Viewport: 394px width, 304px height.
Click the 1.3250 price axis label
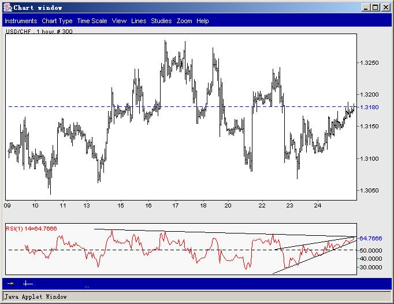pos(369,62)
